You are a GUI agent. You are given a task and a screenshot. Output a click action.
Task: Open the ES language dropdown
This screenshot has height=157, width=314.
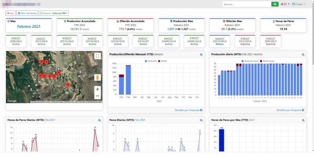coord(285,4)
